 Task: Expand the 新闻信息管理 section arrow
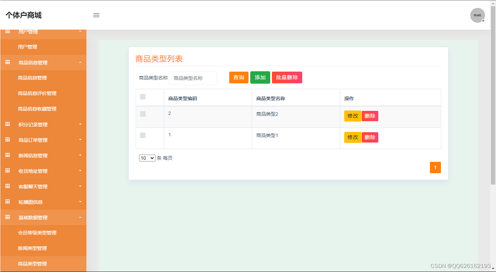80,155
